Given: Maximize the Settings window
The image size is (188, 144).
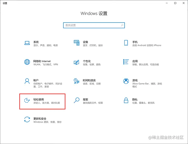Looking at the screenshot, I should point(175,3).
